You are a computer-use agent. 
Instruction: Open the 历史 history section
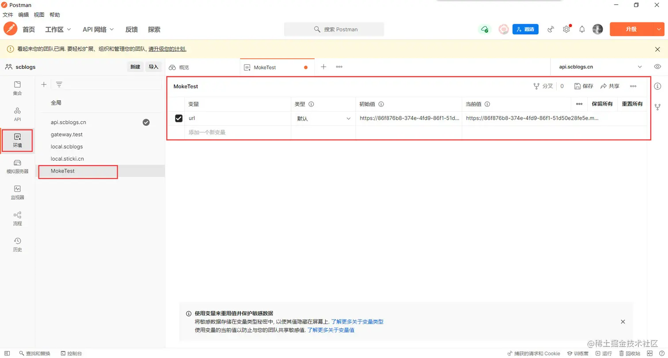[17, 245]
